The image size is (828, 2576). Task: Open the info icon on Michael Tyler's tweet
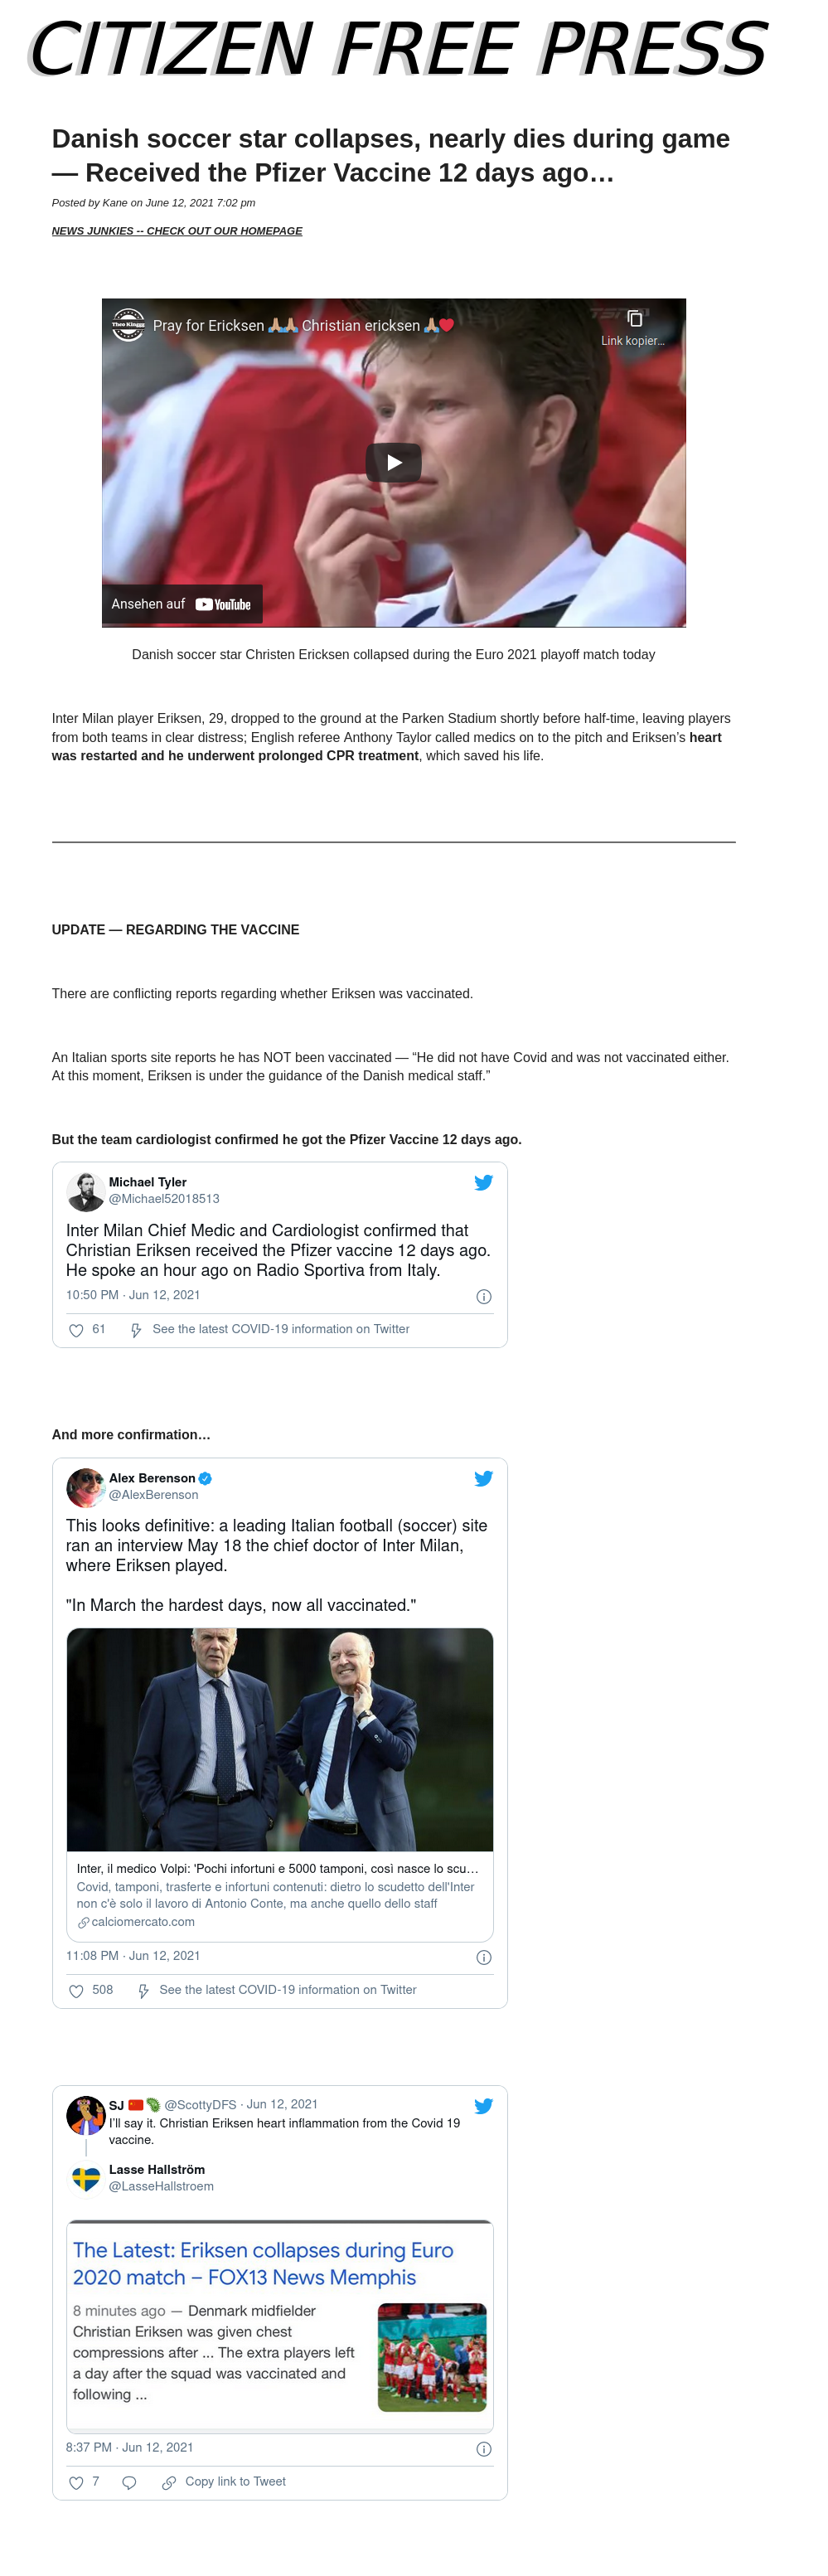[x=484, y=1296]
